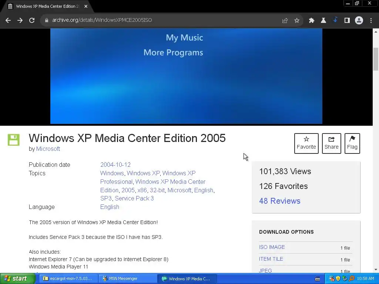
Task: Click the green floppy software icon
Action: coord(14,140)
